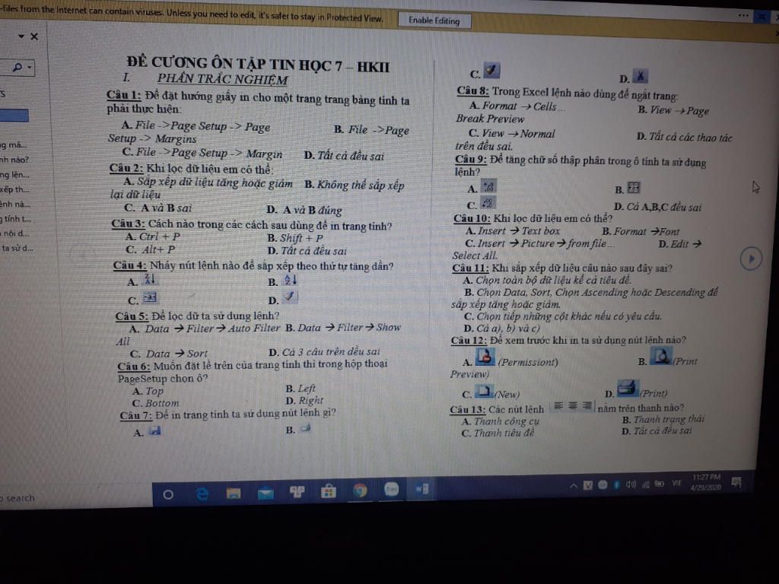
Task: Click Câu 9 answer C decimal icon
Action: click(x=488, y=202)
